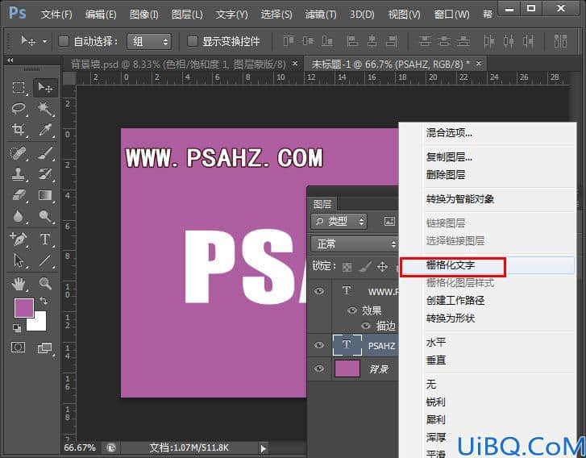This screenshot has height=458, width=586.
Task: Swap foreground and background colors
Action: tap(44, 301)
